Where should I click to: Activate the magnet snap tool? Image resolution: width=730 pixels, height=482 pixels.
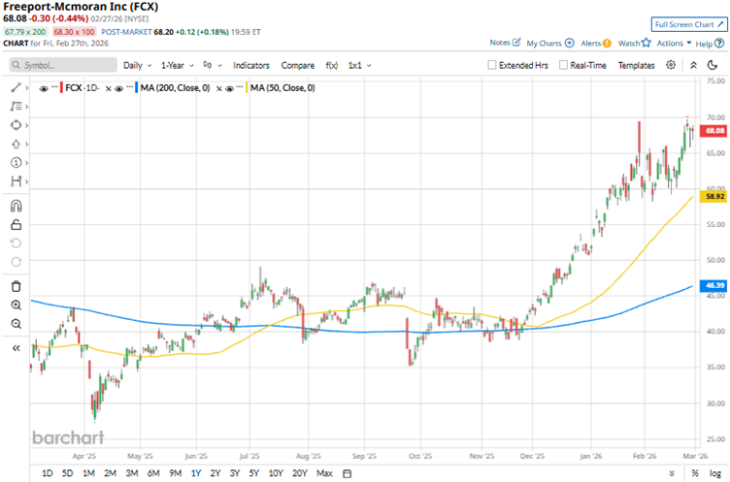[16, 205]
